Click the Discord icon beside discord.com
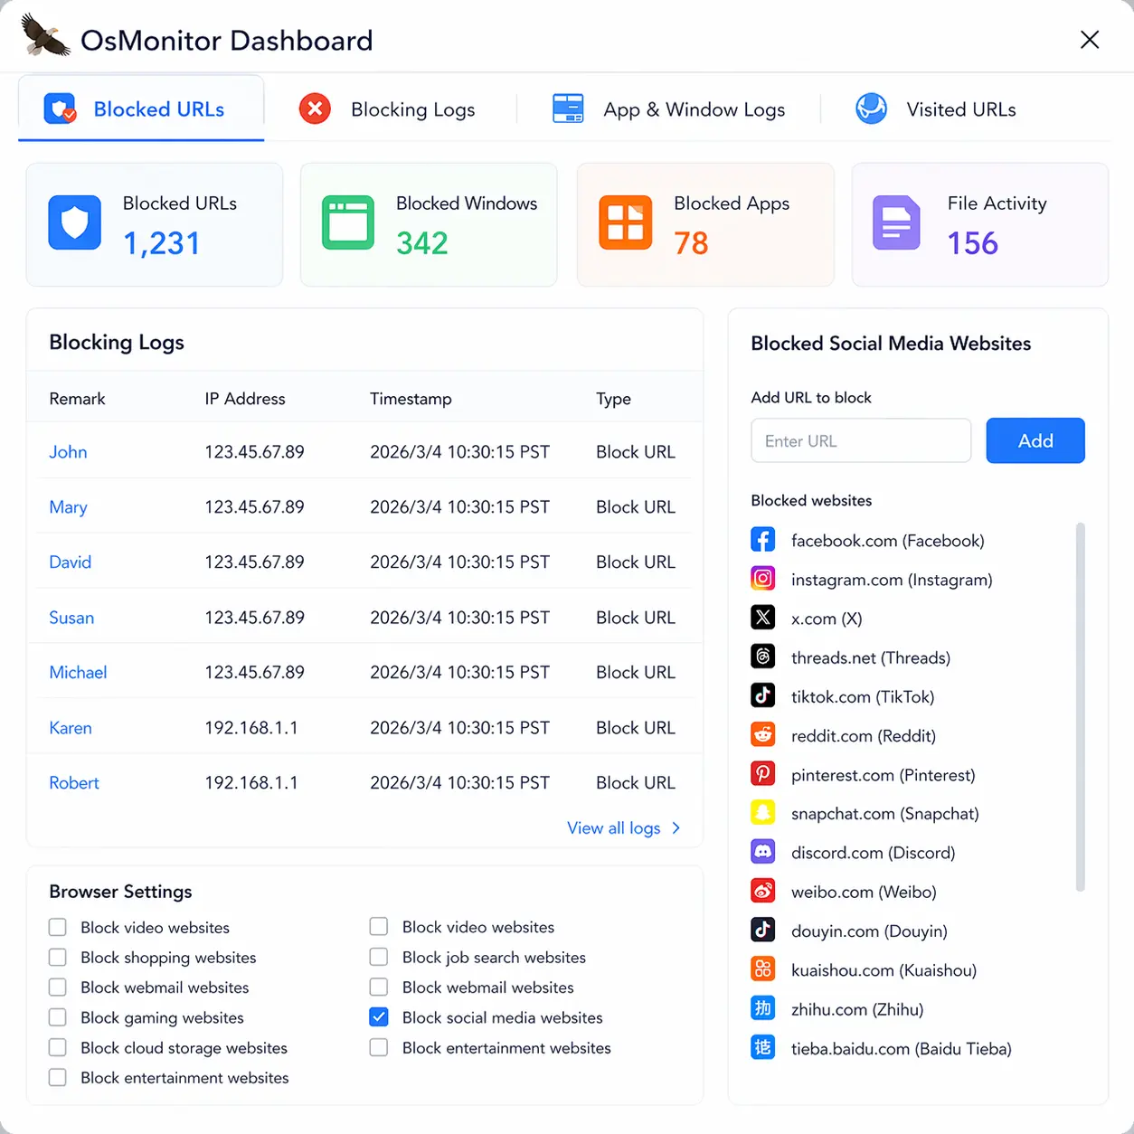Screen dimensions: 1134x1134 click(763, 852)
